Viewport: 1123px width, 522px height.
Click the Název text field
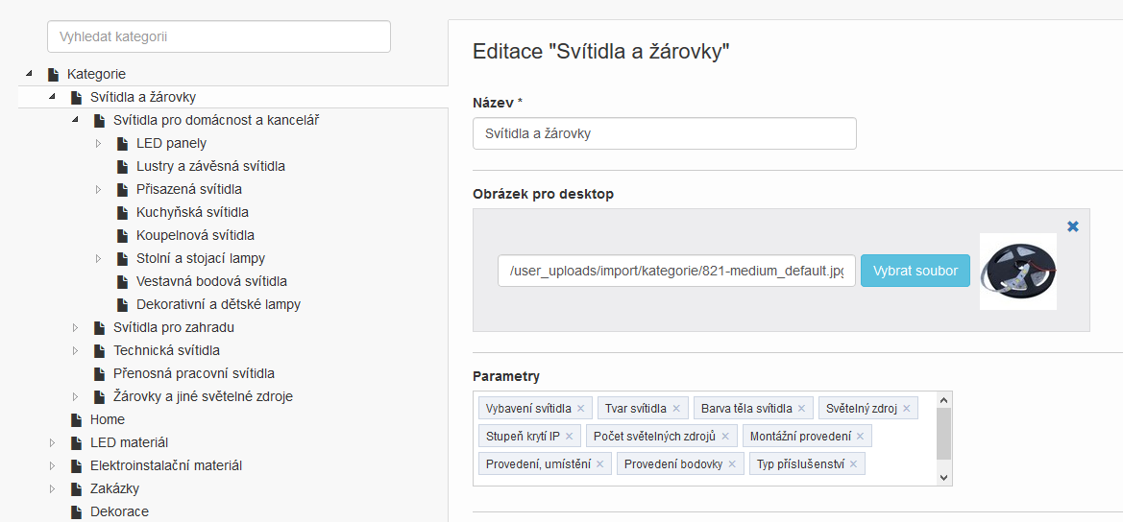664,133
